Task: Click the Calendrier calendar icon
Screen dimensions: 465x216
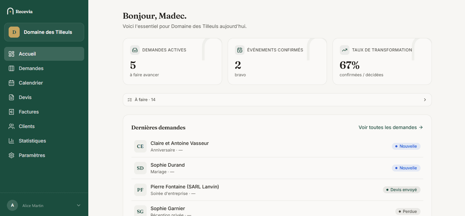Action: pos(11,83)
